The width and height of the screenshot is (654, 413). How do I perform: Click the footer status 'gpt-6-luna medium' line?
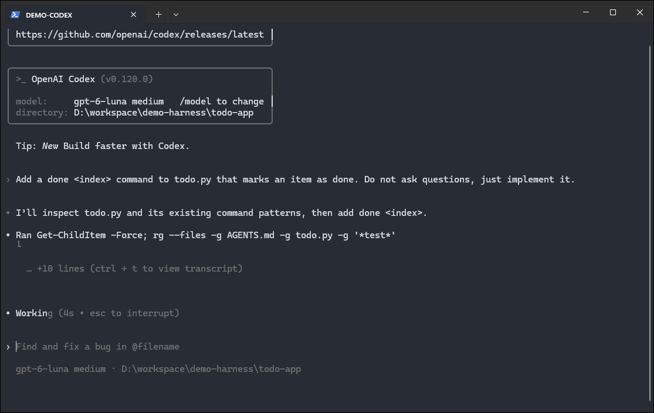pos(158,369)
